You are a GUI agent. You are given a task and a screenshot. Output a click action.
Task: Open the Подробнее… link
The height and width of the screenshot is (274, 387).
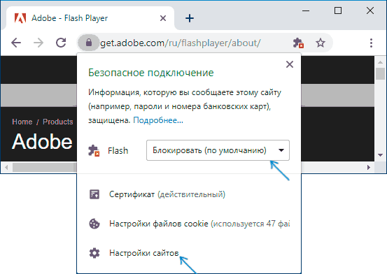[158, 120]
